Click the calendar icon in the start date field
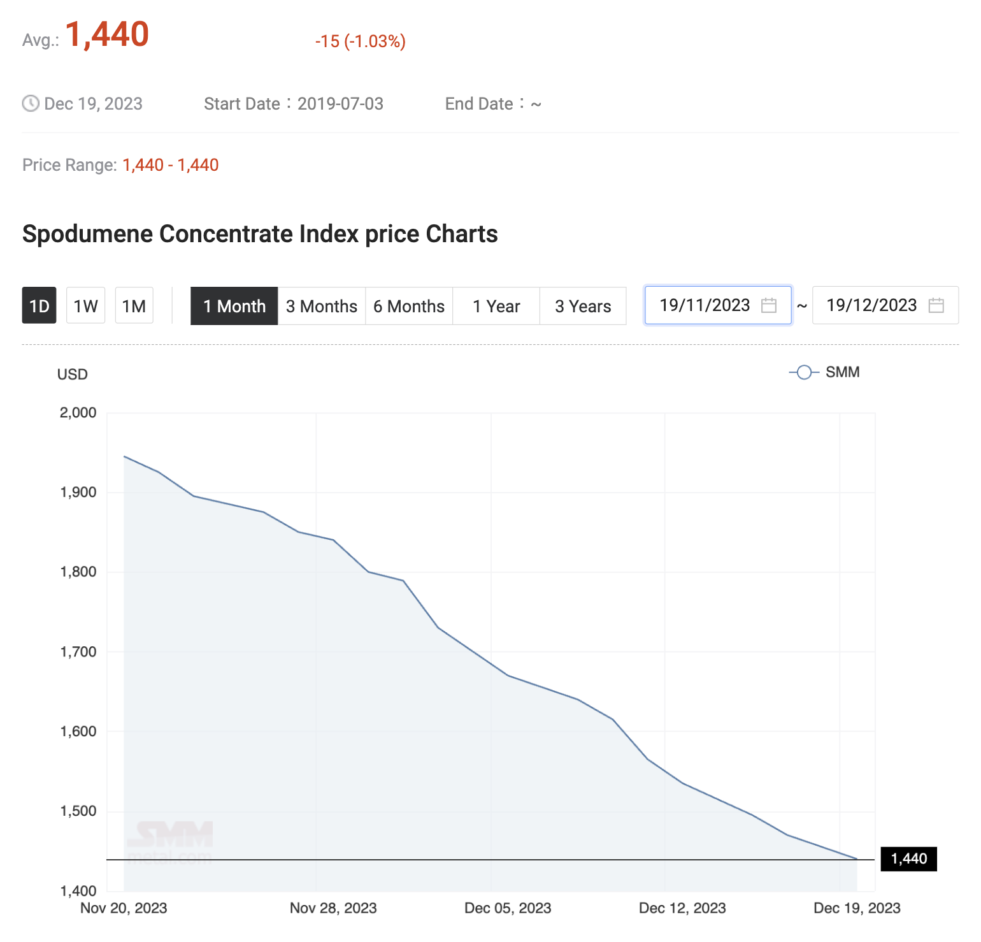The image size is (981, 942). pyautogui.click(x=769, y=305)
